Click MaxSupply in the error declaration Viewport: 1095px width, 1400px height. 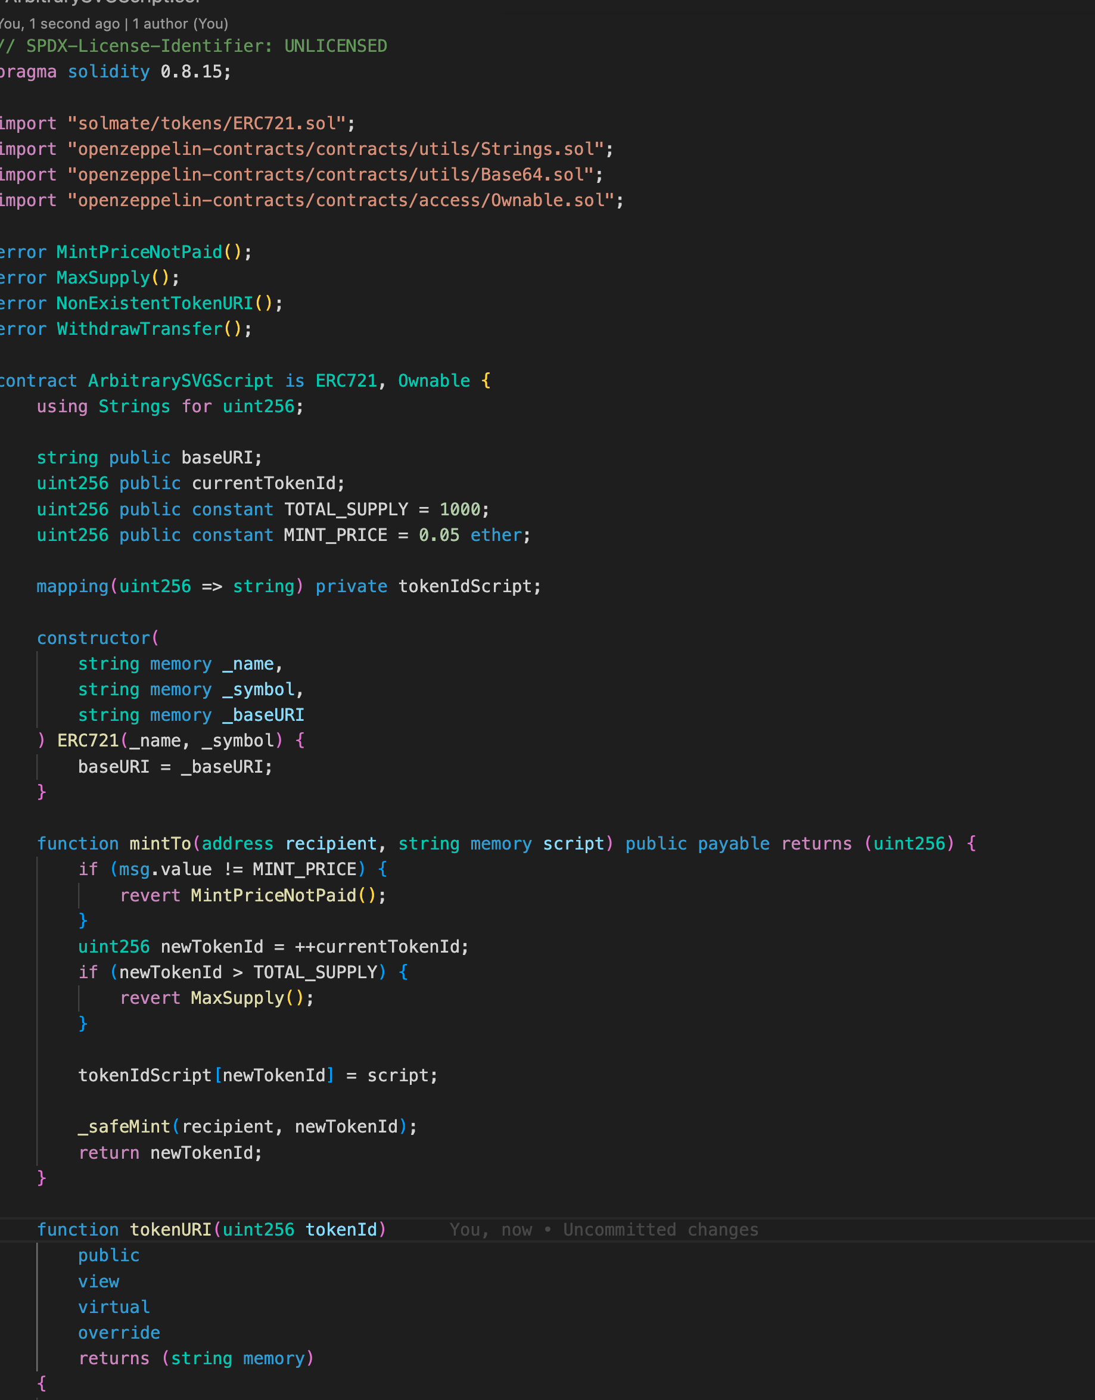(x=103, y=278)
